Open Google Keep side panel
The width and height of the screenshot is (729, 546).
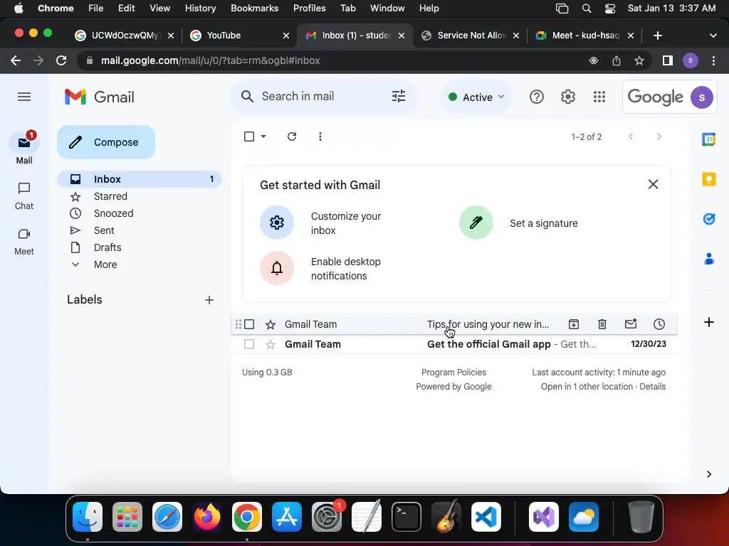coord(708,179)
